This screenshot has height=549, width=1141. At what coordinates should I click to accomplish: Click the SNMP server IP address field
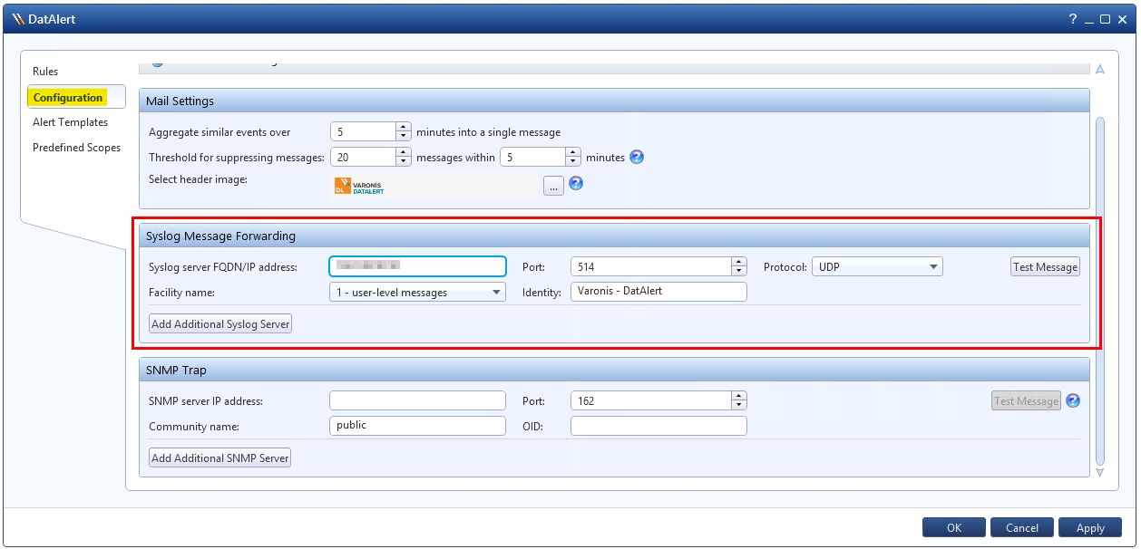(417, 400)
